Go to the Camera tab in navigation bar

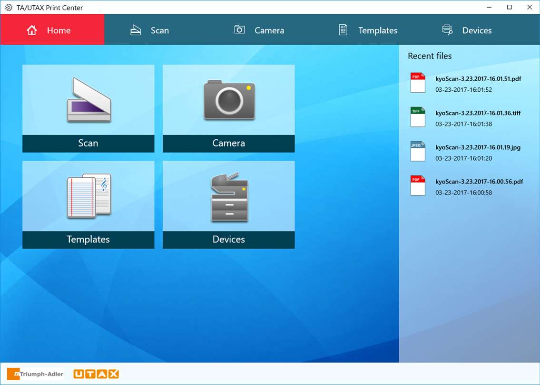click(259, 30)
